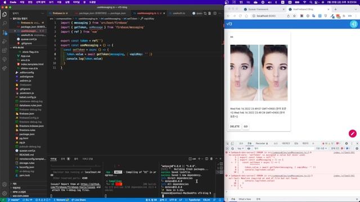Viewport: 360px width, 202px height.
Task: Show more DevTools tabs via chevrons
Action: [x=313, y=144]
